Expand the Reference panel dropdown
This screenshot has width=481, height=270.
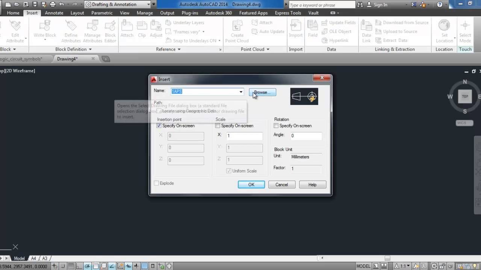[179, 49]
